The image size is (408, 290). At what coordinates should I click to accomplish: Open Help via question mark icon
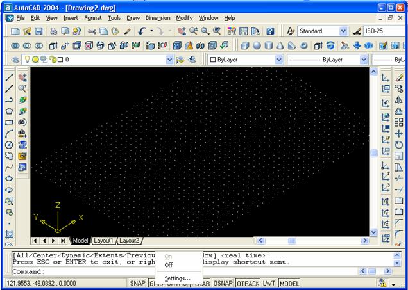coord(270,31)
